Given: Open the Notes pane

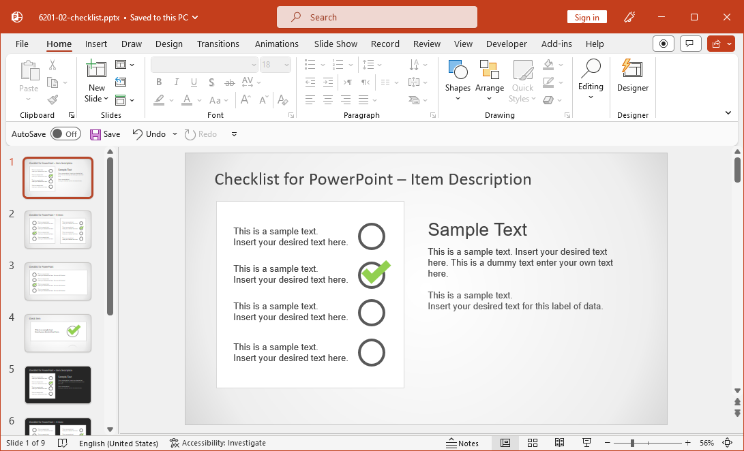Looking at the screenshot, I should (462, 443).
